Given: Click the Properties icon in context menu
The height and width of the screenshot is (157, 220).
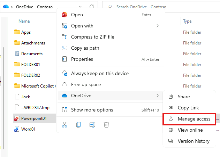Looking at the screenshot, I should [65, 59].
